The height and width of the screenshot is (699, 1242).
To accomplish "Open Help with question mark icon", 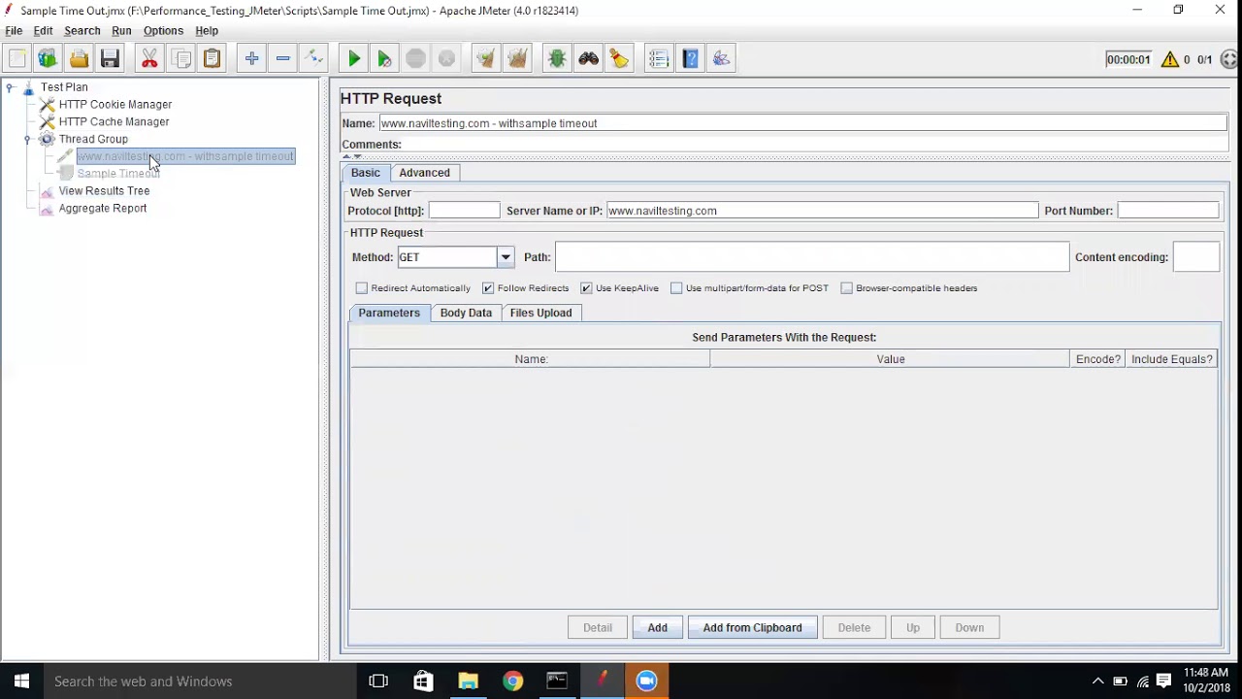I will pyautogui.click(x=690, y=59).
